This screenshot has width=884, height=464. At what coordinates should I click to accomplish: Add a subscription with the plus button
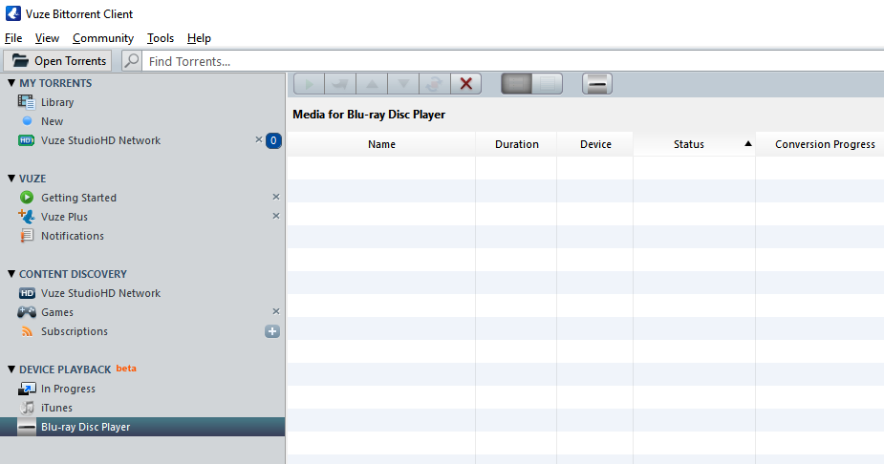(x=272, y=331)
